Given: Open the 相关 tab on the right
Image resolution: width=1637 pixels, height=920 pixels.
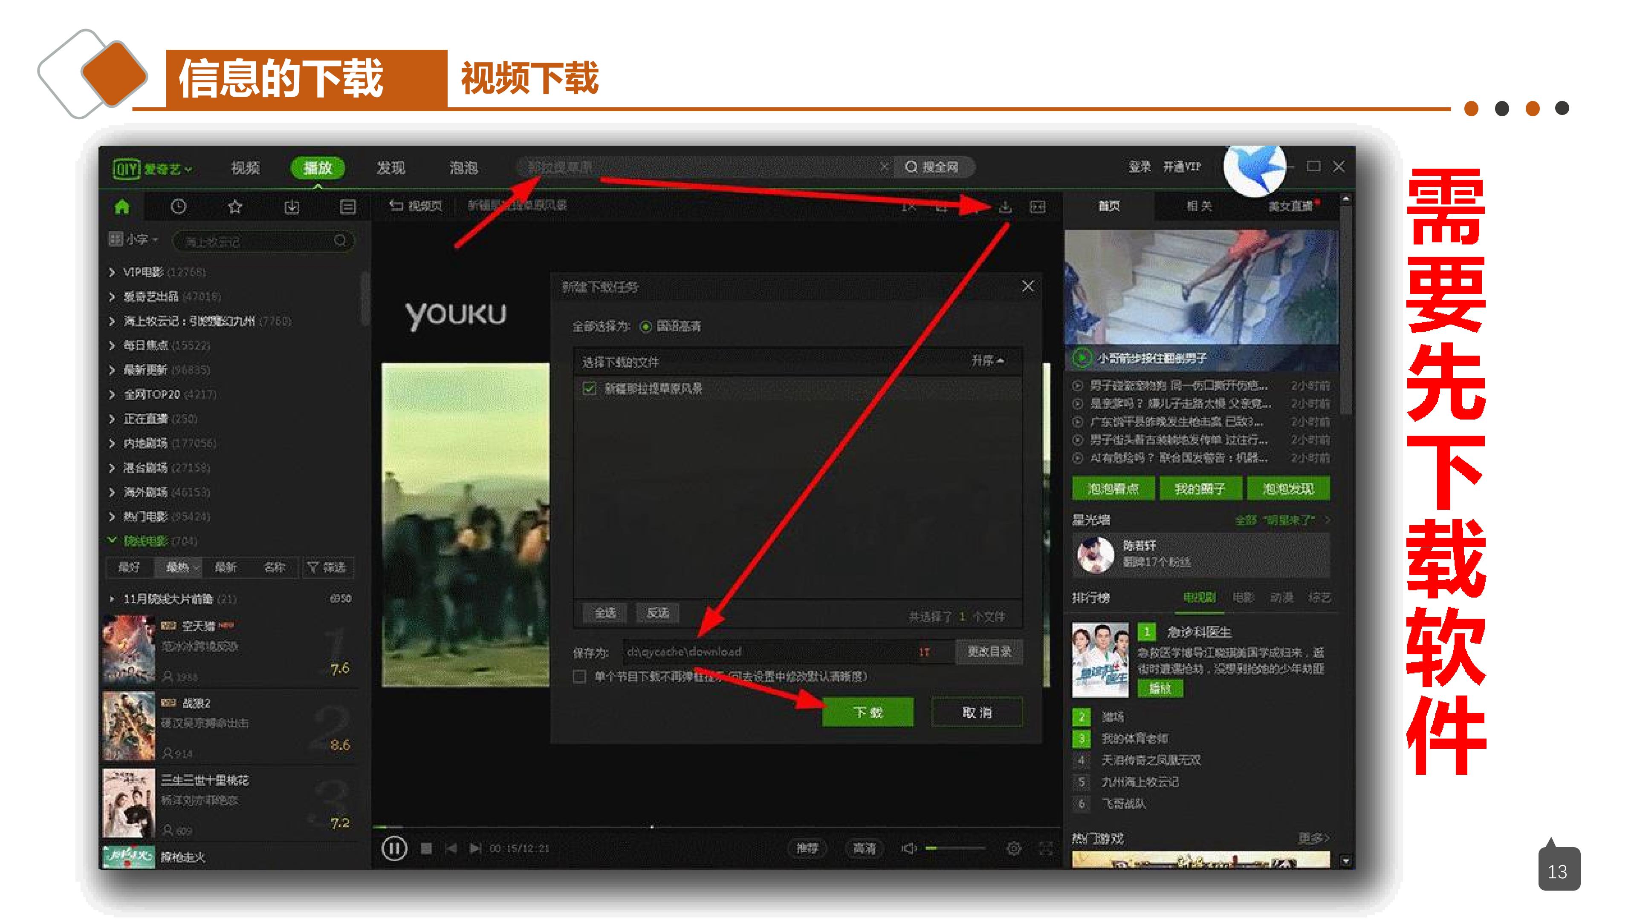Looking at the screenshot, I should pos(1199,206).
